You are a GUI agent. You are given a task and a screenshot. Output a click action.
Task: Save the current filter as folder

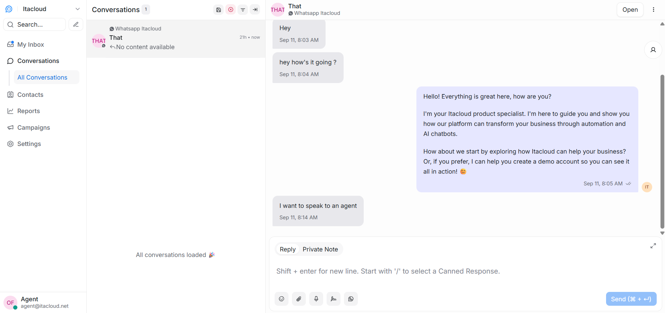[218, 10]
